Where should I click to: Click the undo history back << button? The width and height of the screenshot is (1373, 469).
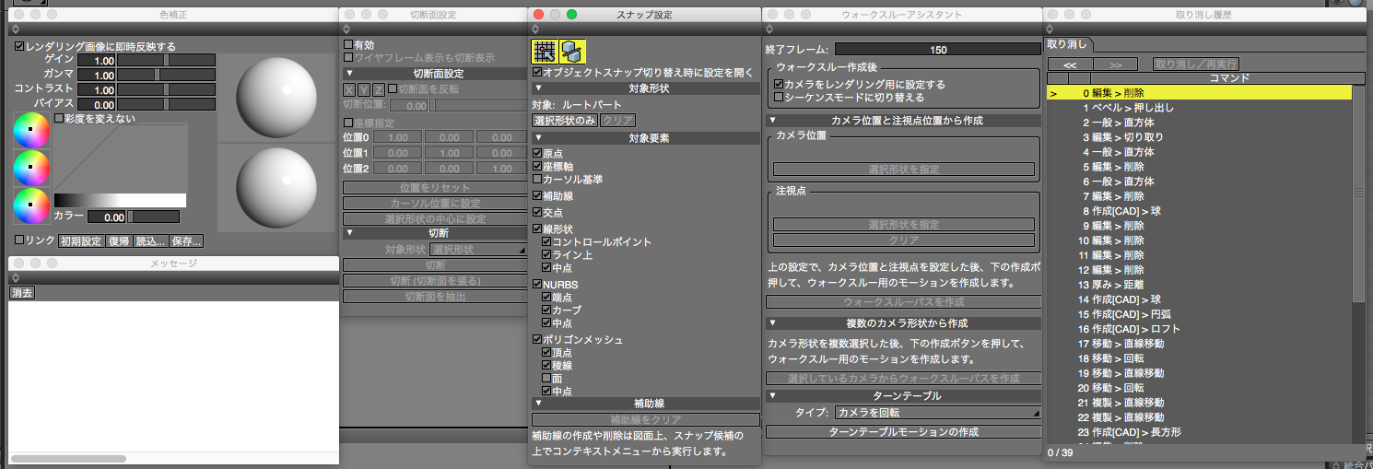1070,64
